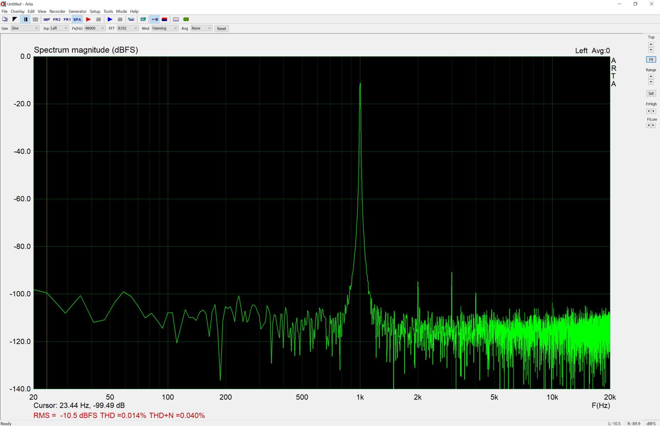Open the Overlay menu
The height and width of the screenshot is (426, 660).
pos(17,11)
